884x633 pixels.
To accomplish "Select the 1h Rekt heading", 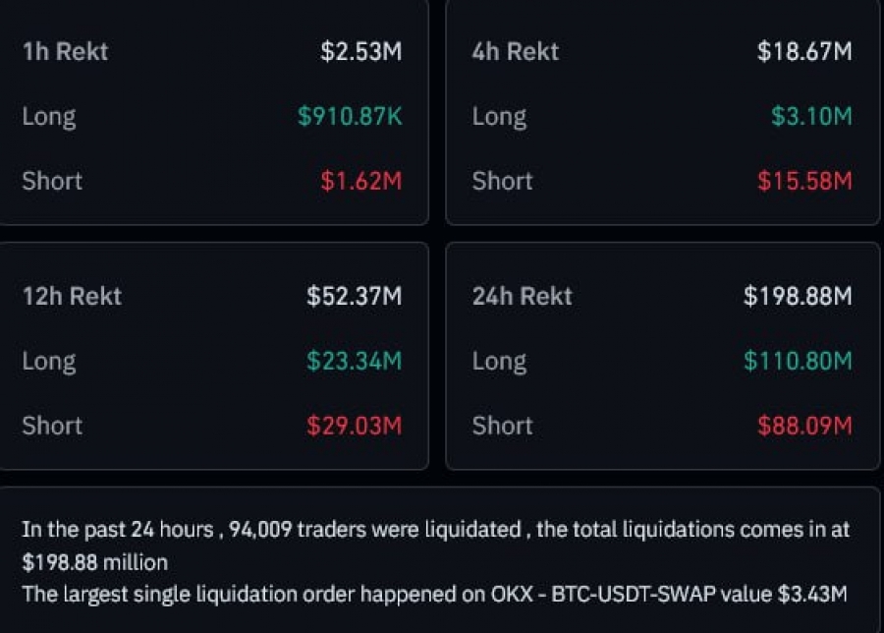I will point(65,51).
